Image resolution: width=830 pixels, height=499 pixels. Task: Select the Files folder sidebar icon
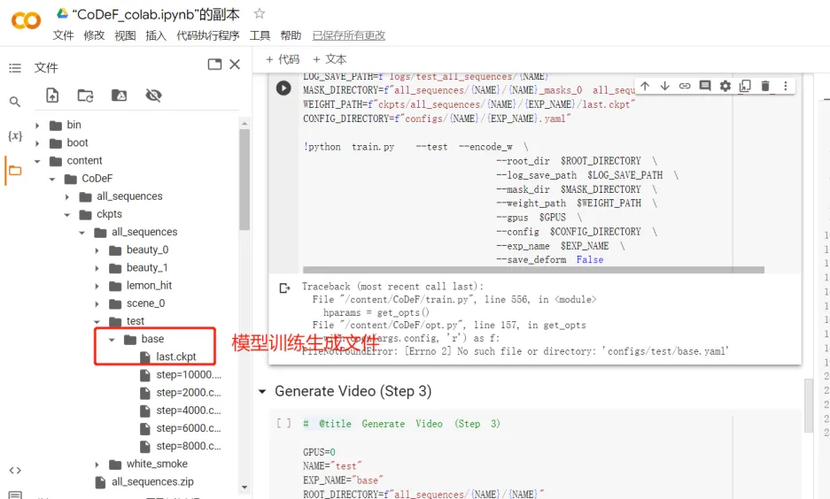[x=15, y=170]
